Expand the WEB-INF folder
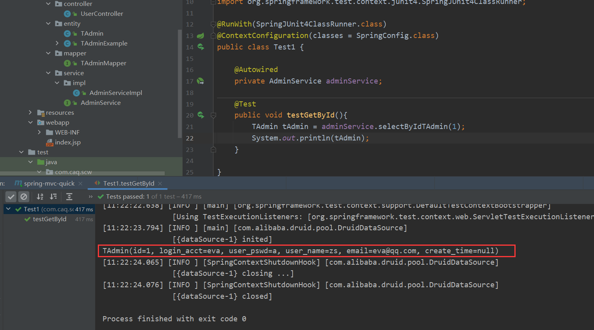594x330 pixels. tap(39, 133)
